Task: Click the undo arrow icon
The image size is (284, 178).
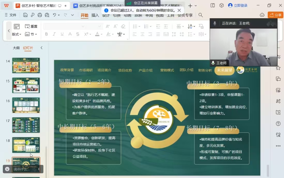Action: (x=55, y=15)
